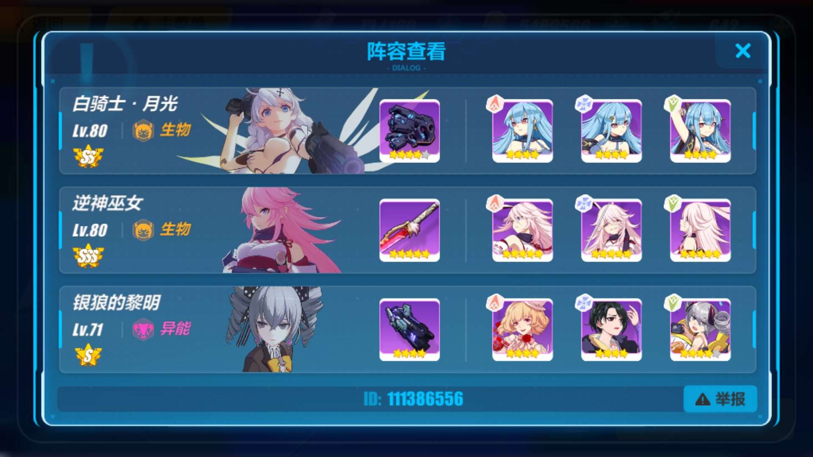Open 逆神巫女's middle-slot stigmata icon
813x457 pixels.
(x=611, y=230)
